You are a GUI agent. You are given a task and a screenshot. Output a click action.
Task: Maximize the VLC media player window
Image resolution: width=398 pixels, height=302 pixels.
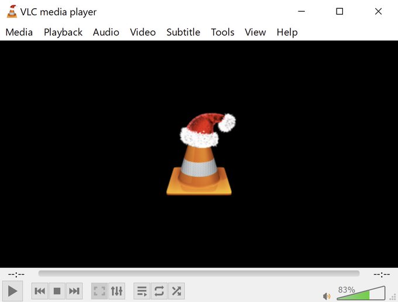point(339,12)
